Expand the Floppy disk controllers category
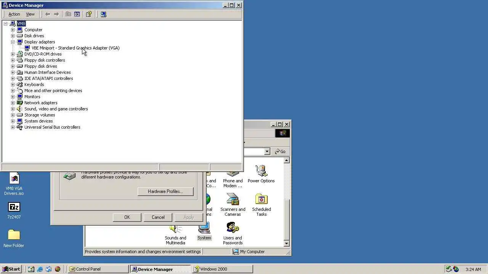Image resolution: width=488 pixels, height=274 pixels. point(13,60)
